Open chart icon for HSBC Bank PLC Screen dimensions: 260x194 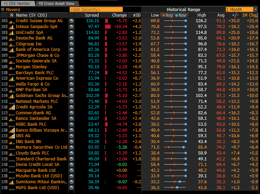[71, 124]
